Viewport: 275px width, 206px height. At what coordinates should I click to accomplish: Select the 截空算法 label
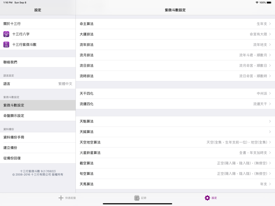(86, 163)
